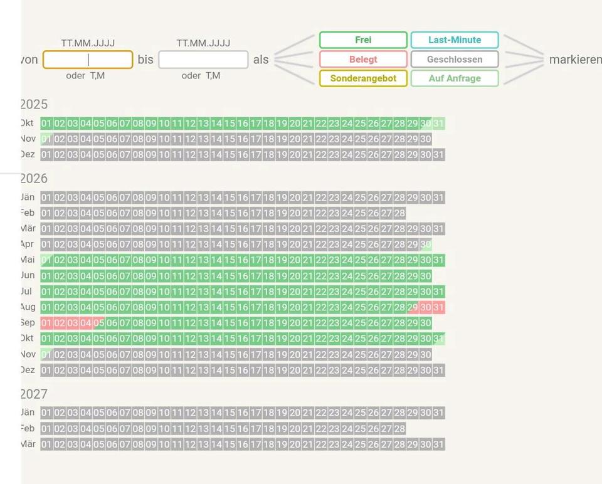This screenshot has height=484, width=602.
Task: Click day 01 in November 2025
Action: (x=46, y=139)
